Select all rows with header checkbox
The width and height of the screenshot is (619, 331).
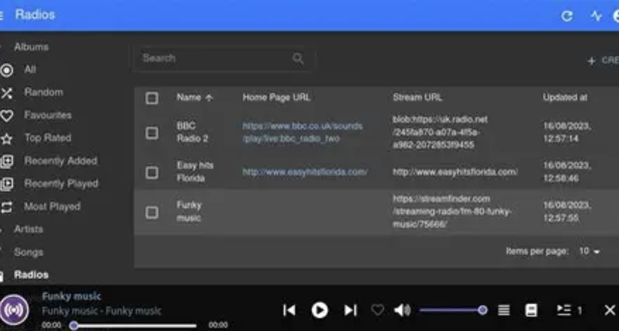[x=151, y=98]
